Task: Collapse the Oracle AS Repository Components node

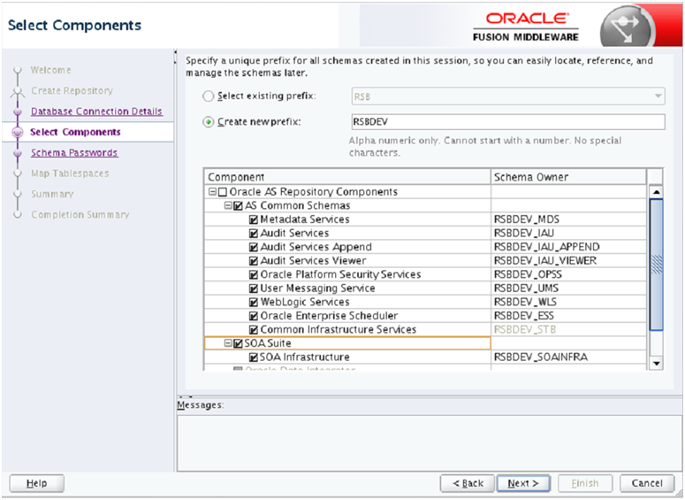Action: click(212, 192)
